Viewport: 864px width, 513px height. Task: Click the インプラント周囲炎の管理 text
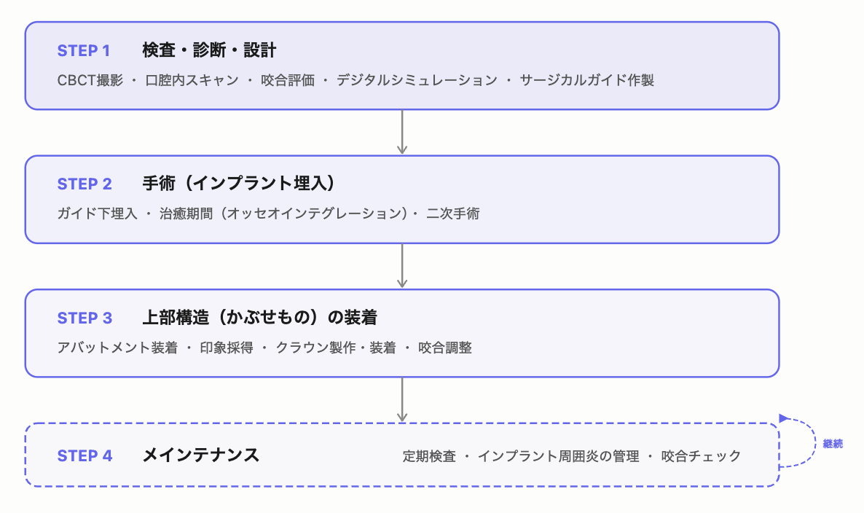click(x=558, y=456)
